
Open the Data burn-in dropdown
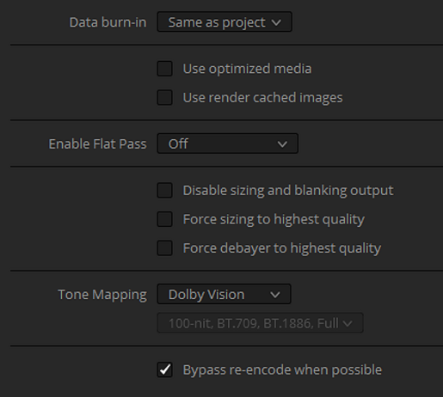coord(225,21)
